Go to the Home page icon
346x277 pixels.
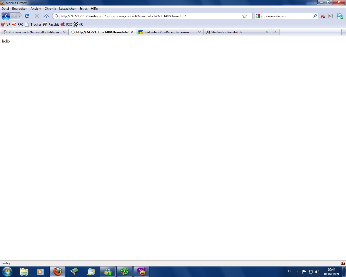[x=46, y=16]
